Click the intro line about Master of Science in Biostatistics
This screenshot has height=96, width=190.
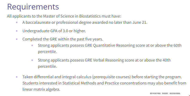click(x=64, y=16)
